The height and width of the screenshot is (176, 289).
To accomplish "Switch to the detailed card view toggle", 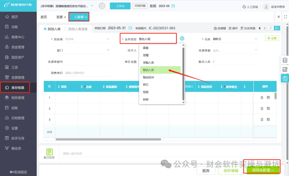I will (x=277, y=28).
